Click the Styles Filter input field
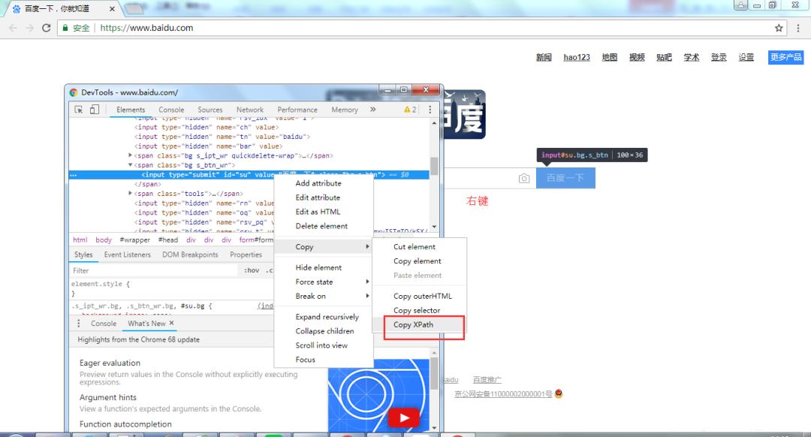 (150, 270)
